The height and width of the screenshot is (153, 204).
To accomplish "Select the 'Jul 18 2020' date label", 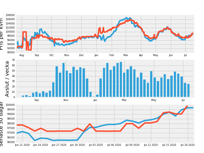I will tap(188, 145).
